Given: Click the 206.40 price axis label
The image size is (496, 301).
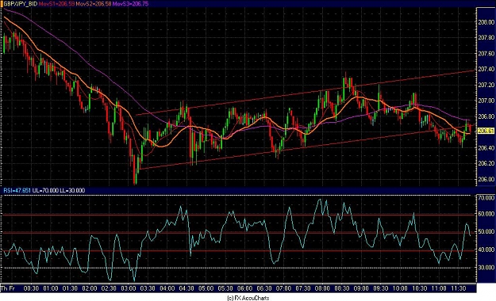Looking at the screenshot, I should coord(486,148).
